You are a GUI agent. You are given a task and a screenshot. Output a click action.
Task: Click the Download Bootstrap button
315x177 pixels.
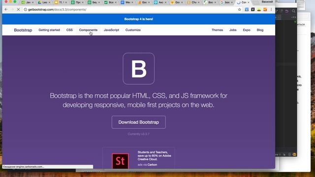(x=139, y=122)
